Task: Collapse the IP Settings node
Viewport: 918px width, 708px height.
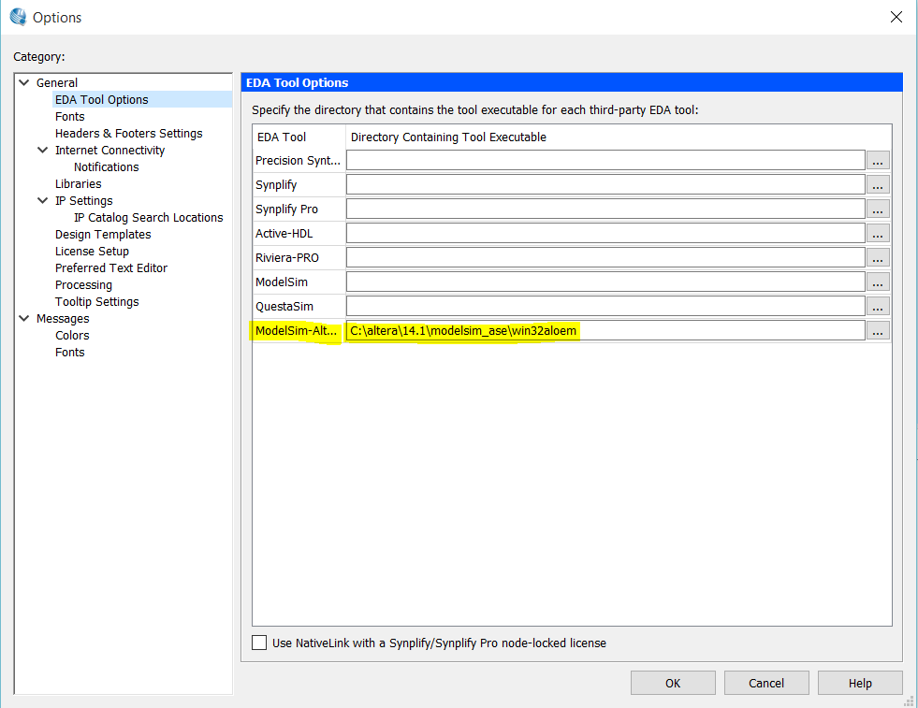Action: (x=43, y=200)
